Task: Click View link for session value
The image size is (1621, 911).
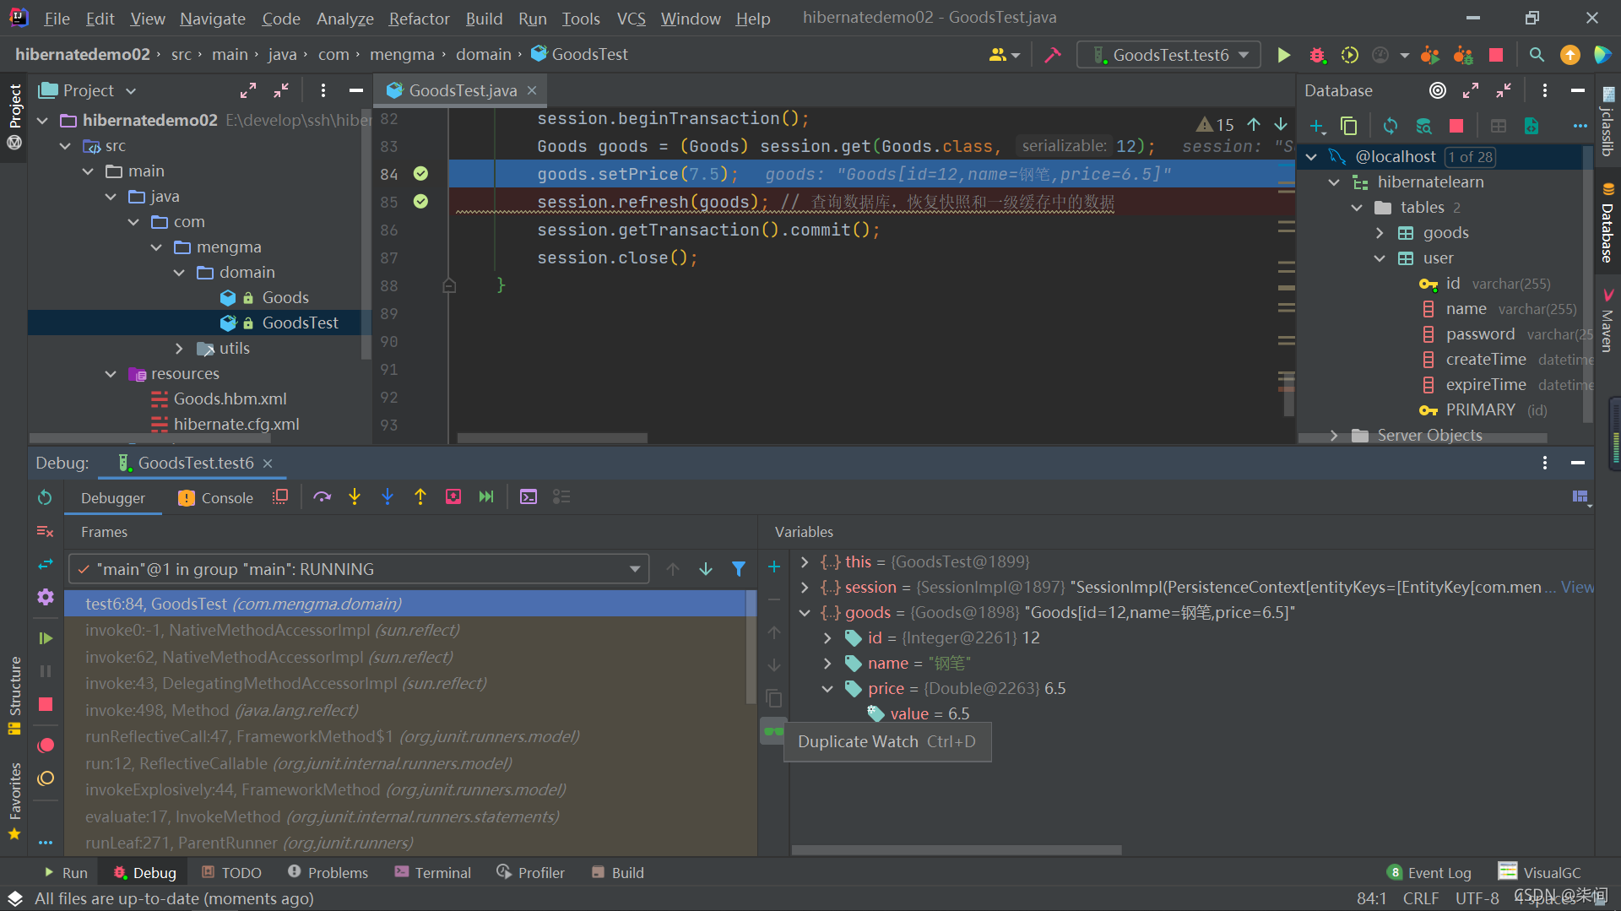Action: (1577, 588)
